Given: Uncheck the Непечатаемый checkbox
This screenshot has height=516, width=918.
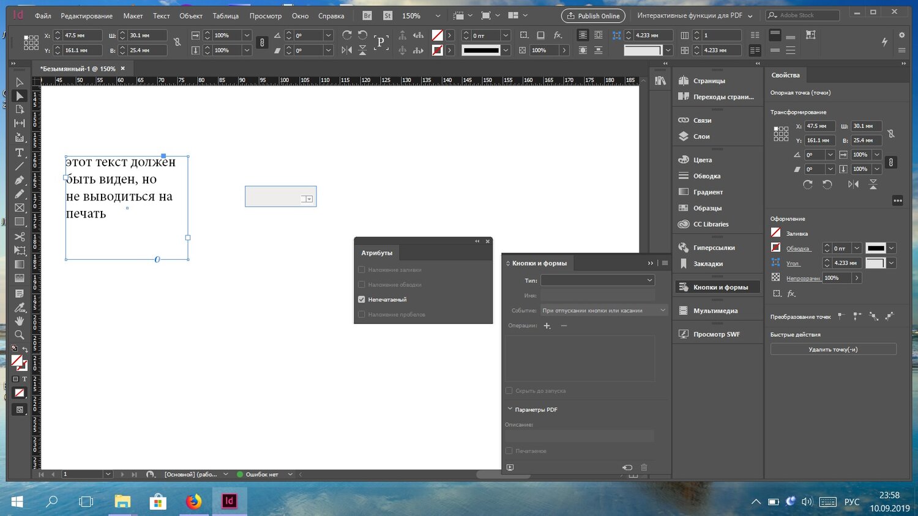Looking at the screenshot, I should (362, 300).
